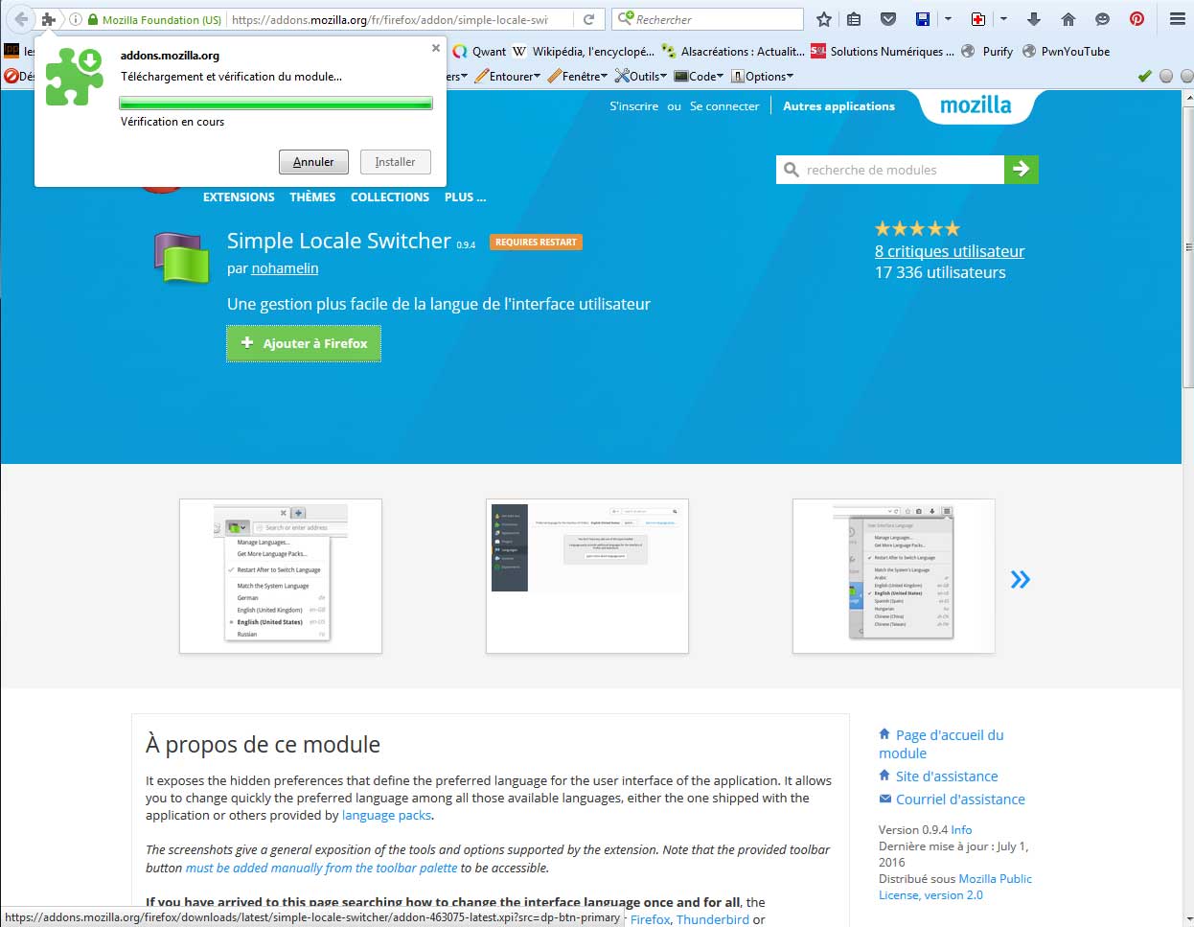1194x927 pixels.
Task: Show site info via the circled i icon
Action: (76, 19)
